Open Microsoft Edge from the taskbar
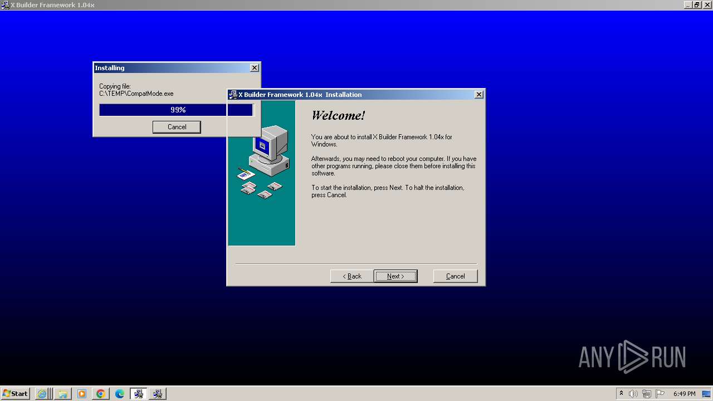The height and width of the screenshot is (401, 713). 120,394
